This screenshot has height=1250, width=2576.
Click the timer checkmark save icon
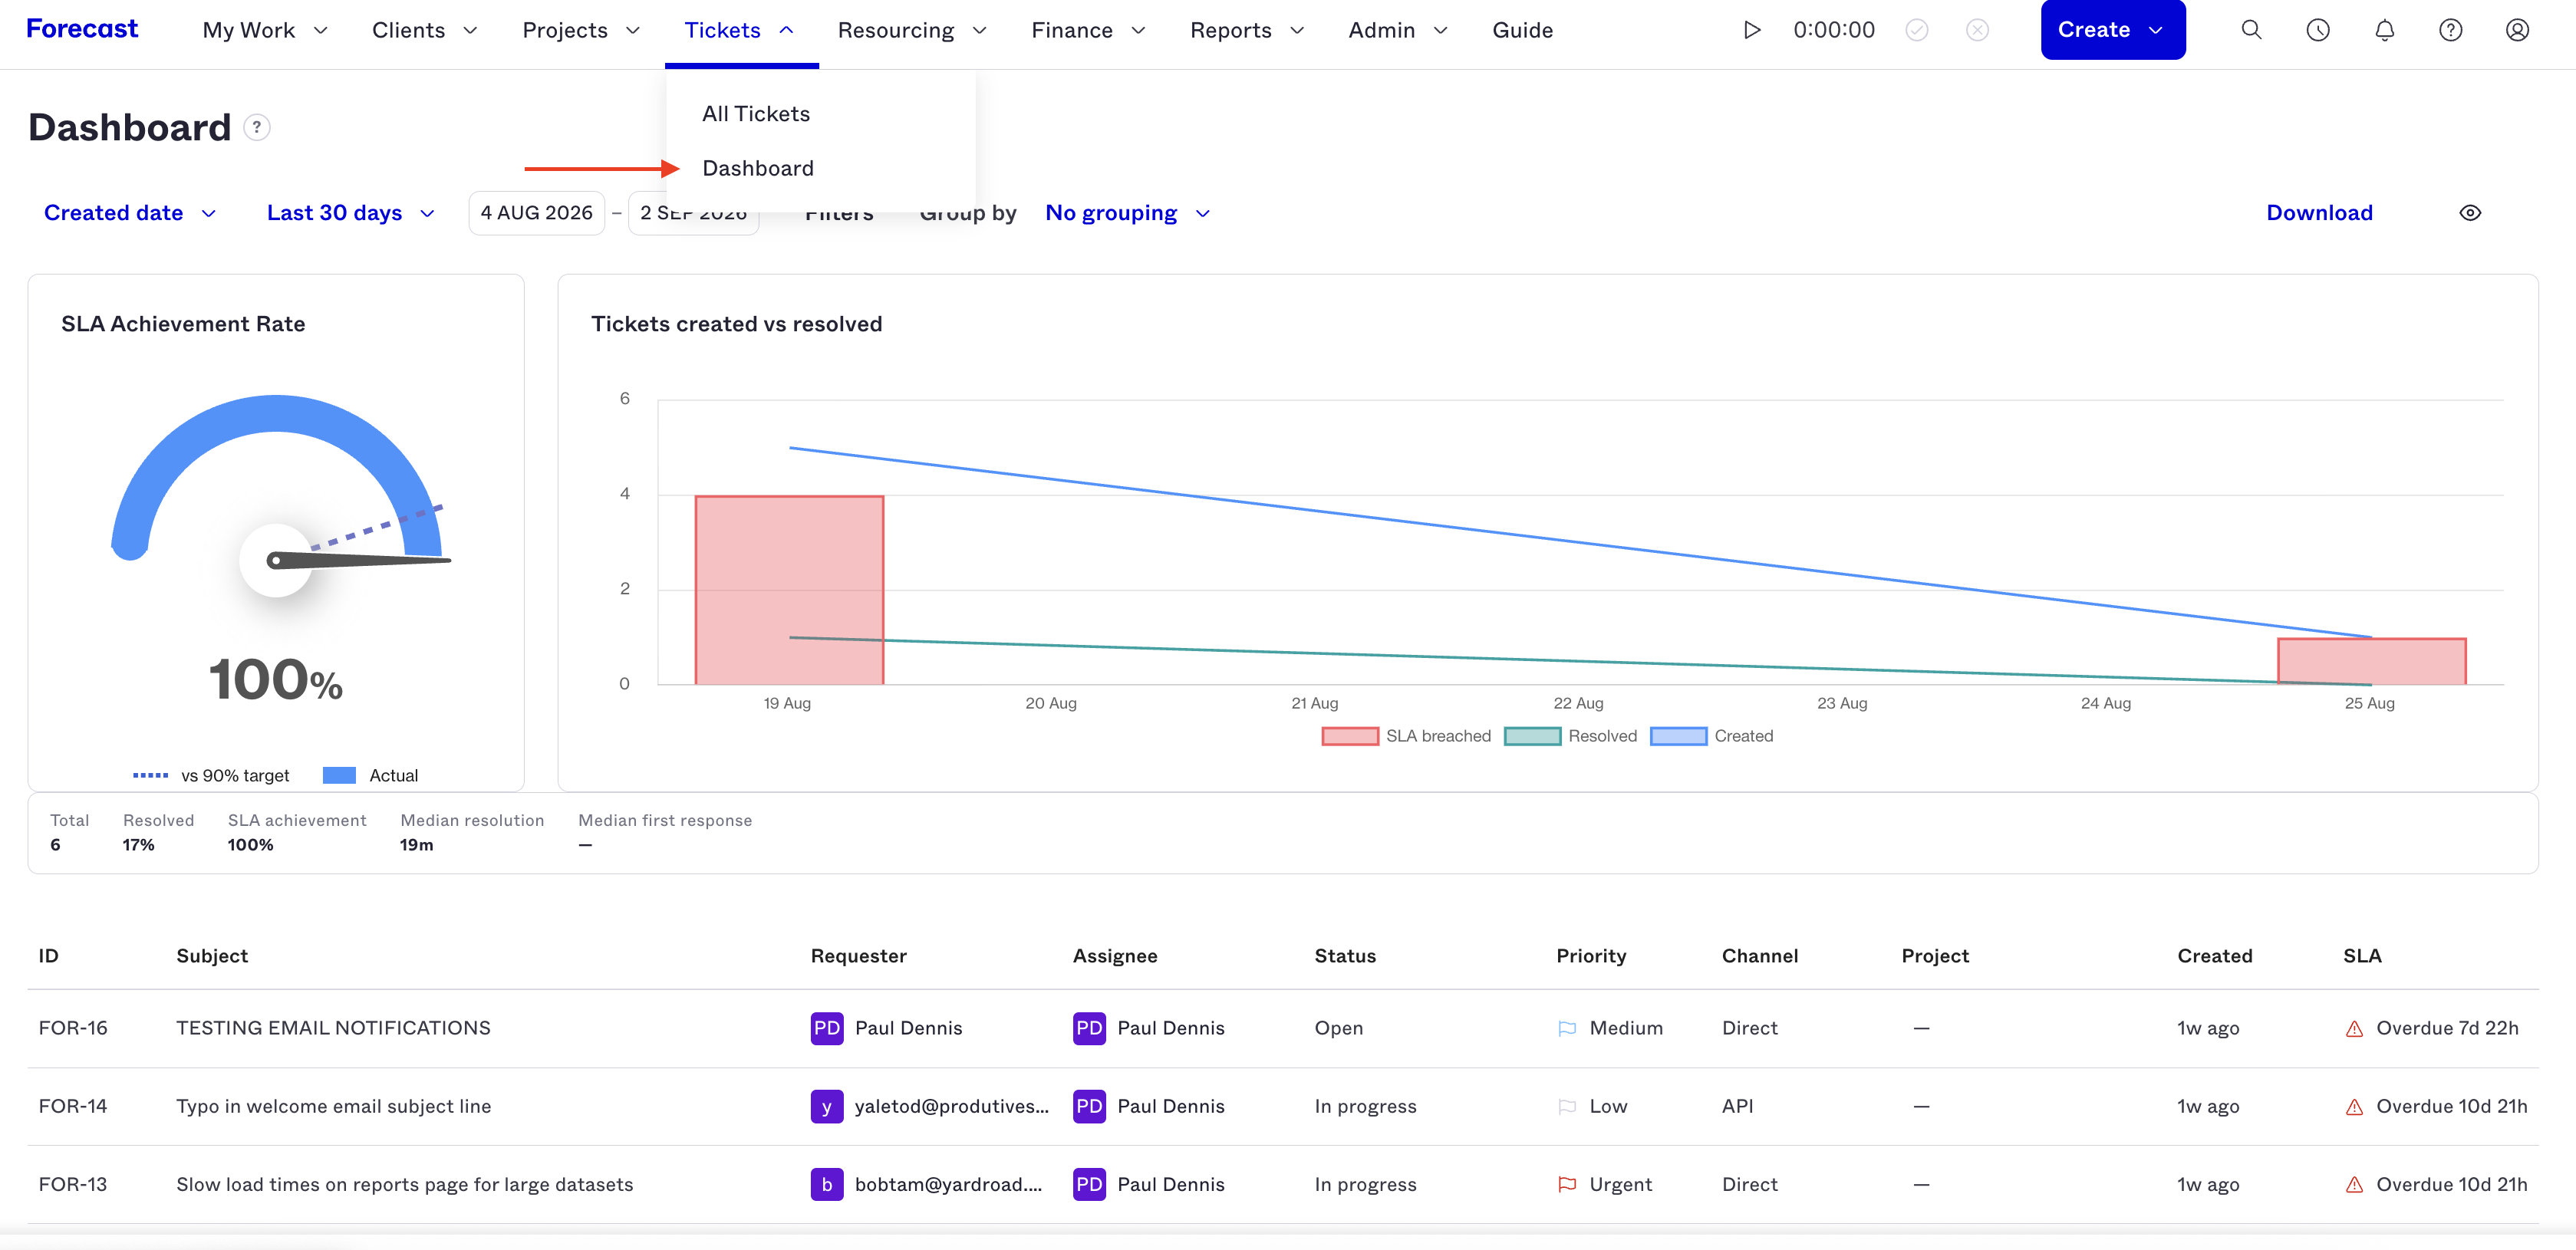(x=1916, y=30)
